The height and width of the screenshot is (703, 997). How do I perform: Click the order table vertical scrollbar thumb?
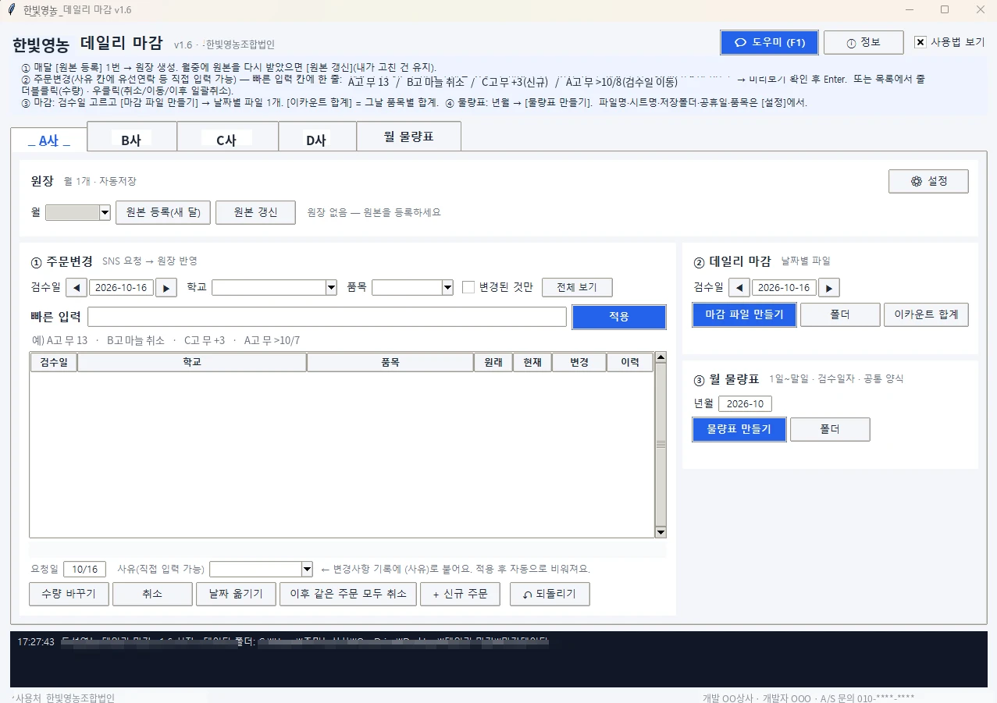tap(661, 445)
